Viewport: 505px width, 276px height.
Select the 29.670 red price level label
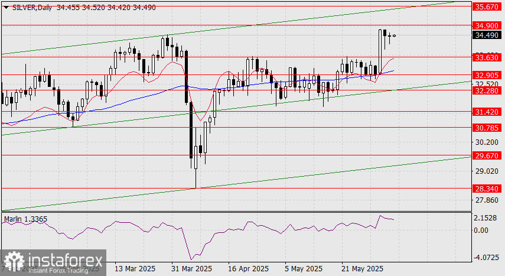pyautogui.click(x=487, y=156)
